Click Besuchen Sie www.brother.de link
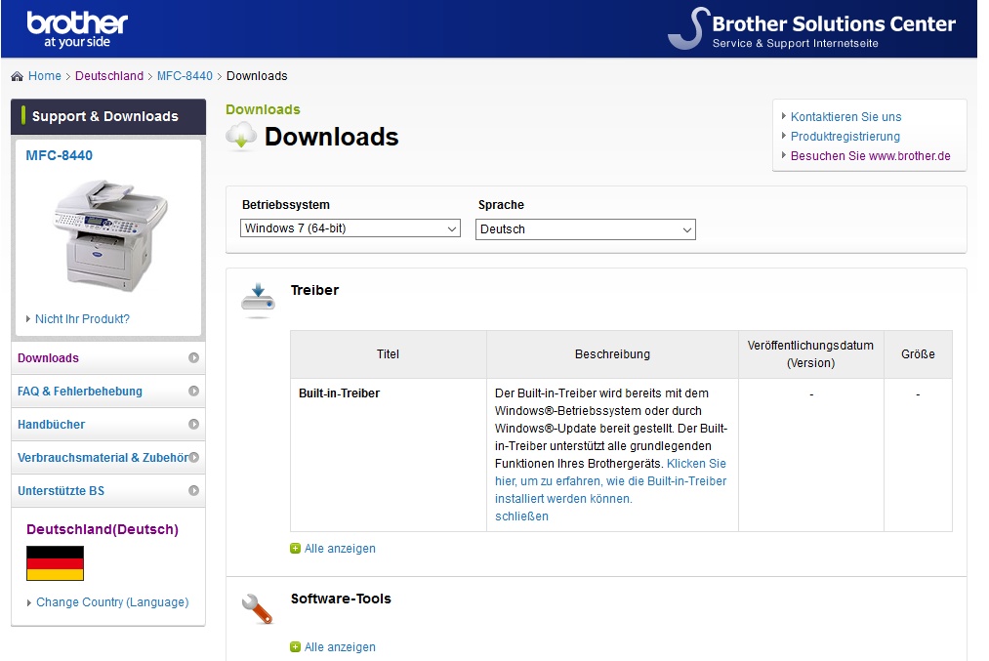The image size is (989, 661). (871, 156)
